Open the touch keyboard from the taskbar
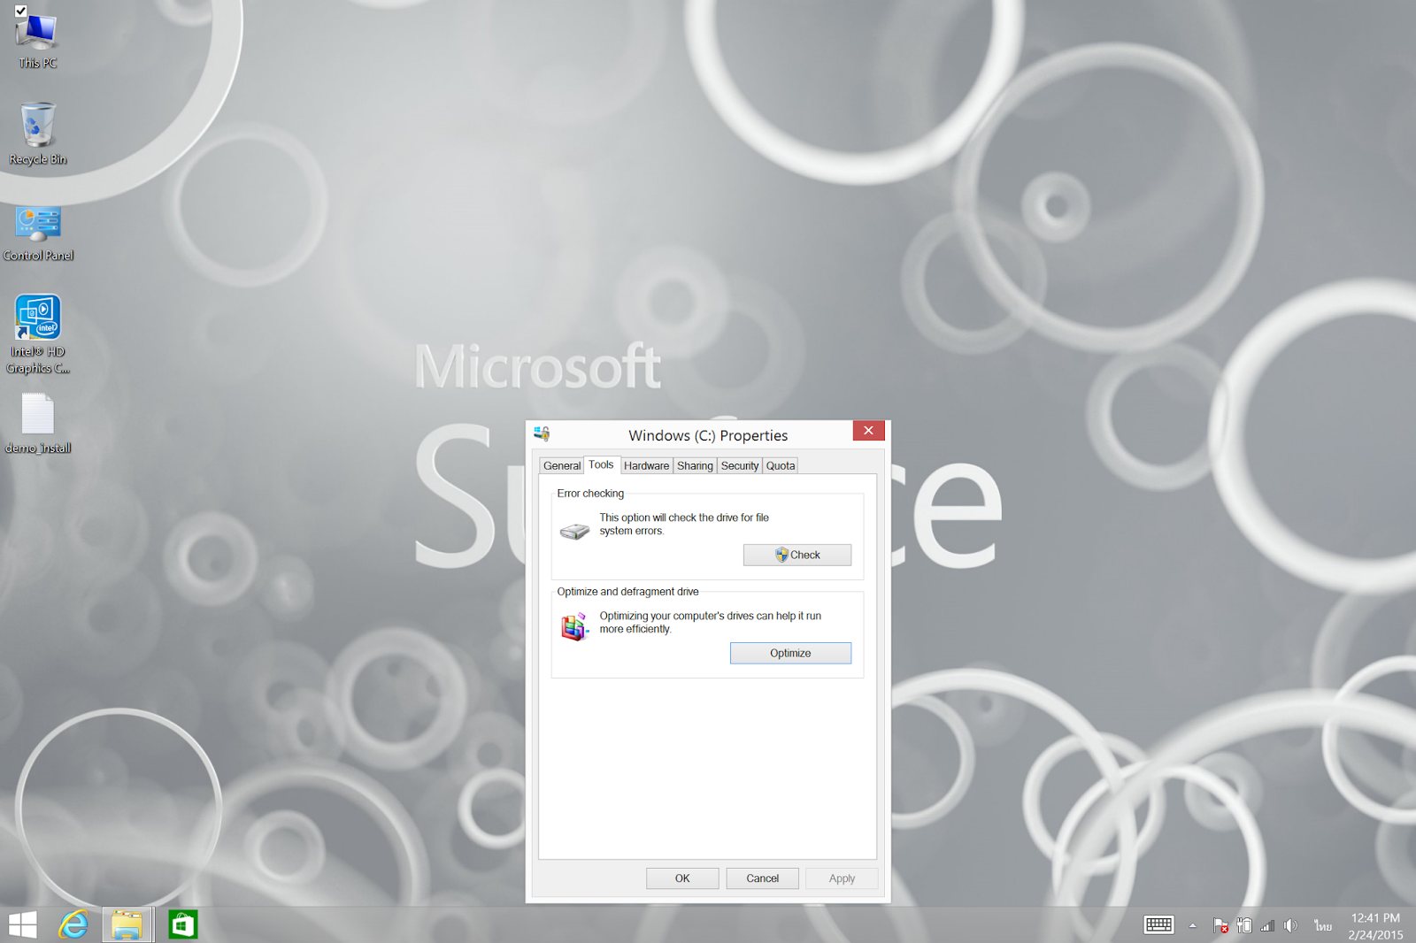The height and width of the screenshot is (943, 1416). (1158, 925)
